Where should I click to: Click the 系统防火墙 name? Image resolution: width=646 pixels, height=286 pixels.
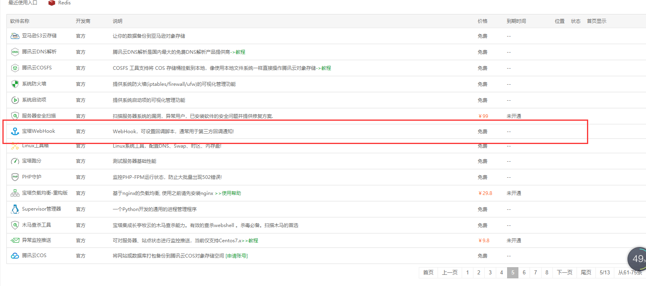(x=34, y=84)
